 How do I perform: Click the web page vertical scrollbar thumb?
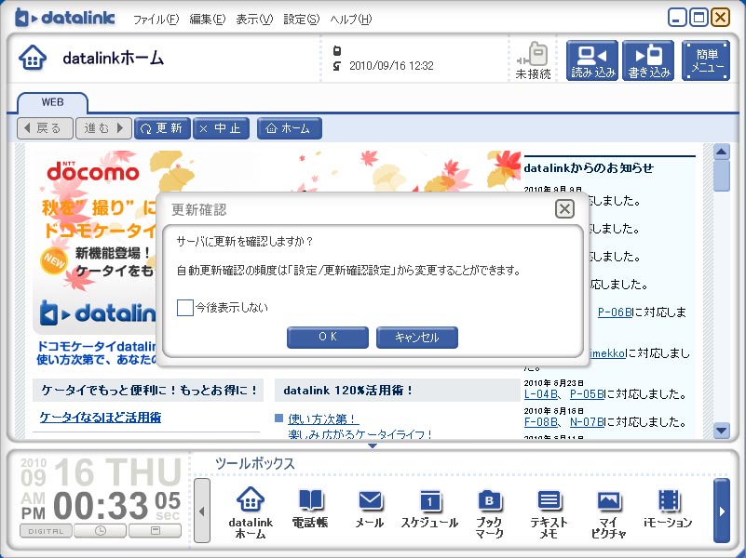[722, 176]
